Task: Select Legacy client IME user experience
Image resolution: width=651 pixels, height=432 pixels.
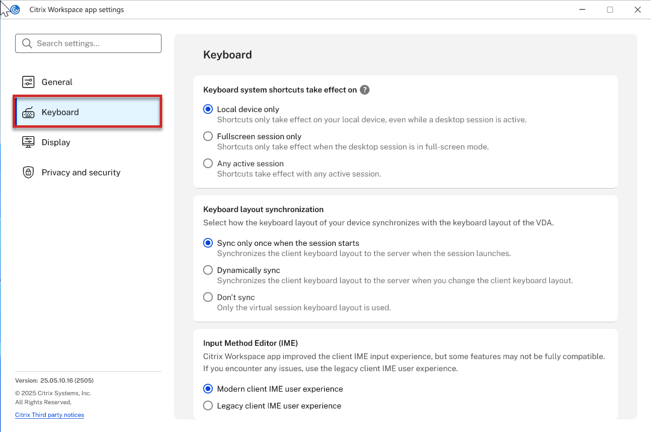Action: tap(208, 405)
